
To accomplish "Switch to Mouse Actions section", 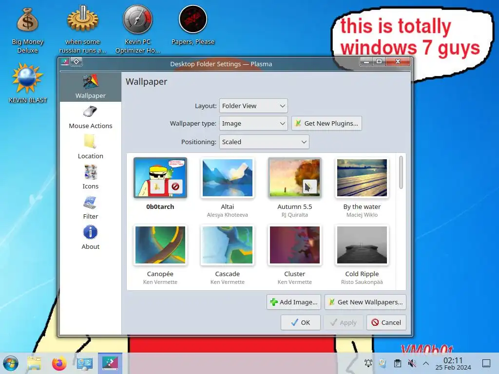I will click(90, 117).
